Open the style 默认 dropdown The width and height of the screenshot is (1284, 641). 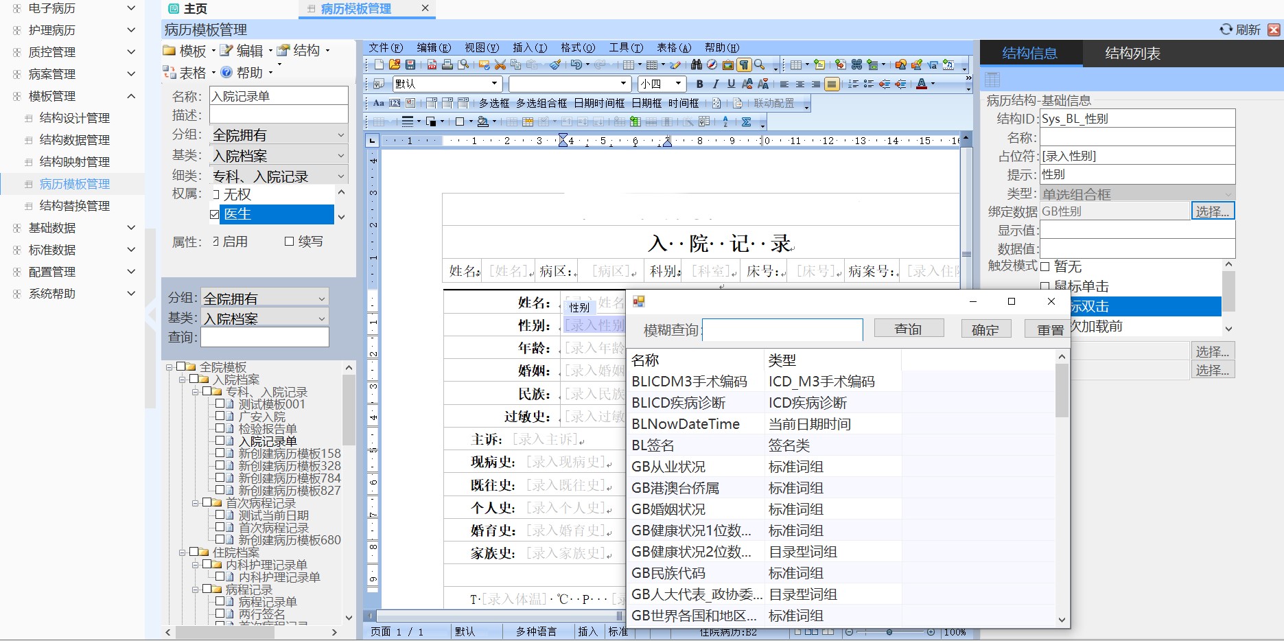click(x=494, y=84)
